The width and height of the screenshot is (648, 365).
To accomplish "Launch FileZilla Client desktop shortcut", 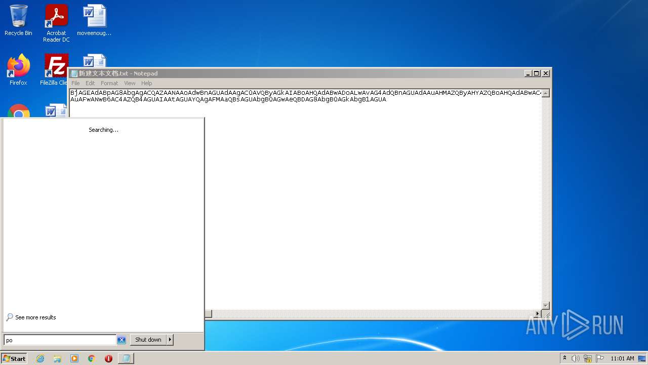I will (55, 69).
